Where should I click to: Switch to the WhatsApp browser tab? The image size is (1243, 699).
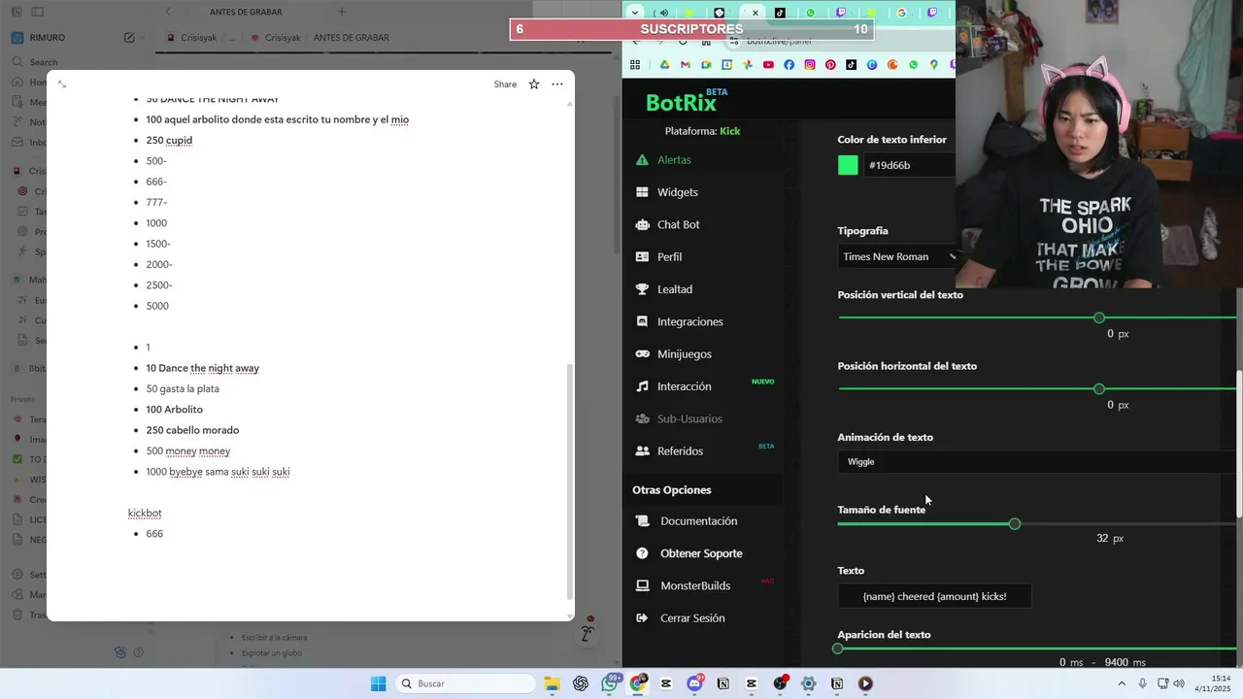pos(811,13)
